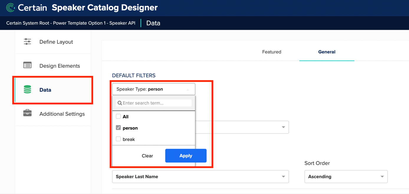Image resolution: width=409 pixels, height=194 pixels.
Task: Open the Ascending sort order dropdown
Action: [x=346, y=177]
